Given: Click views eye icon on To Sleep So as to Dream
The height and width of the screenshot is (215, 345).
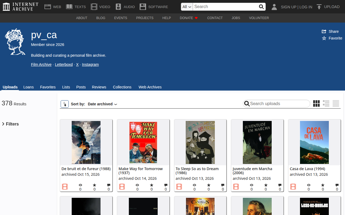Looking at the screenshot, I should point(195,185).
